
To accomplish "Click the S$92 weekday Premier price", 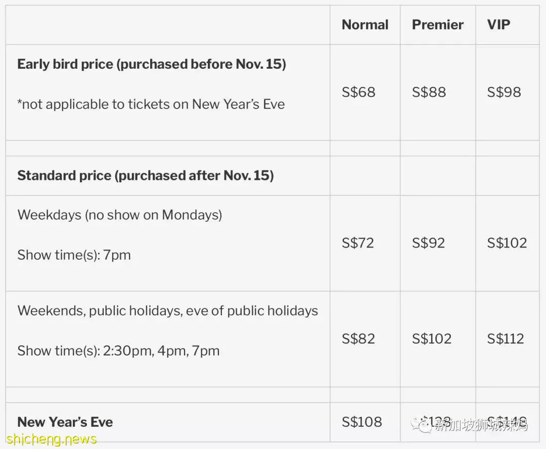I will tap(428, 243).
